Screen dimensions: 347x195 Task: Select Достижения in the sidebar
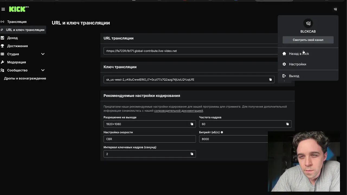(x=17, y=46)
